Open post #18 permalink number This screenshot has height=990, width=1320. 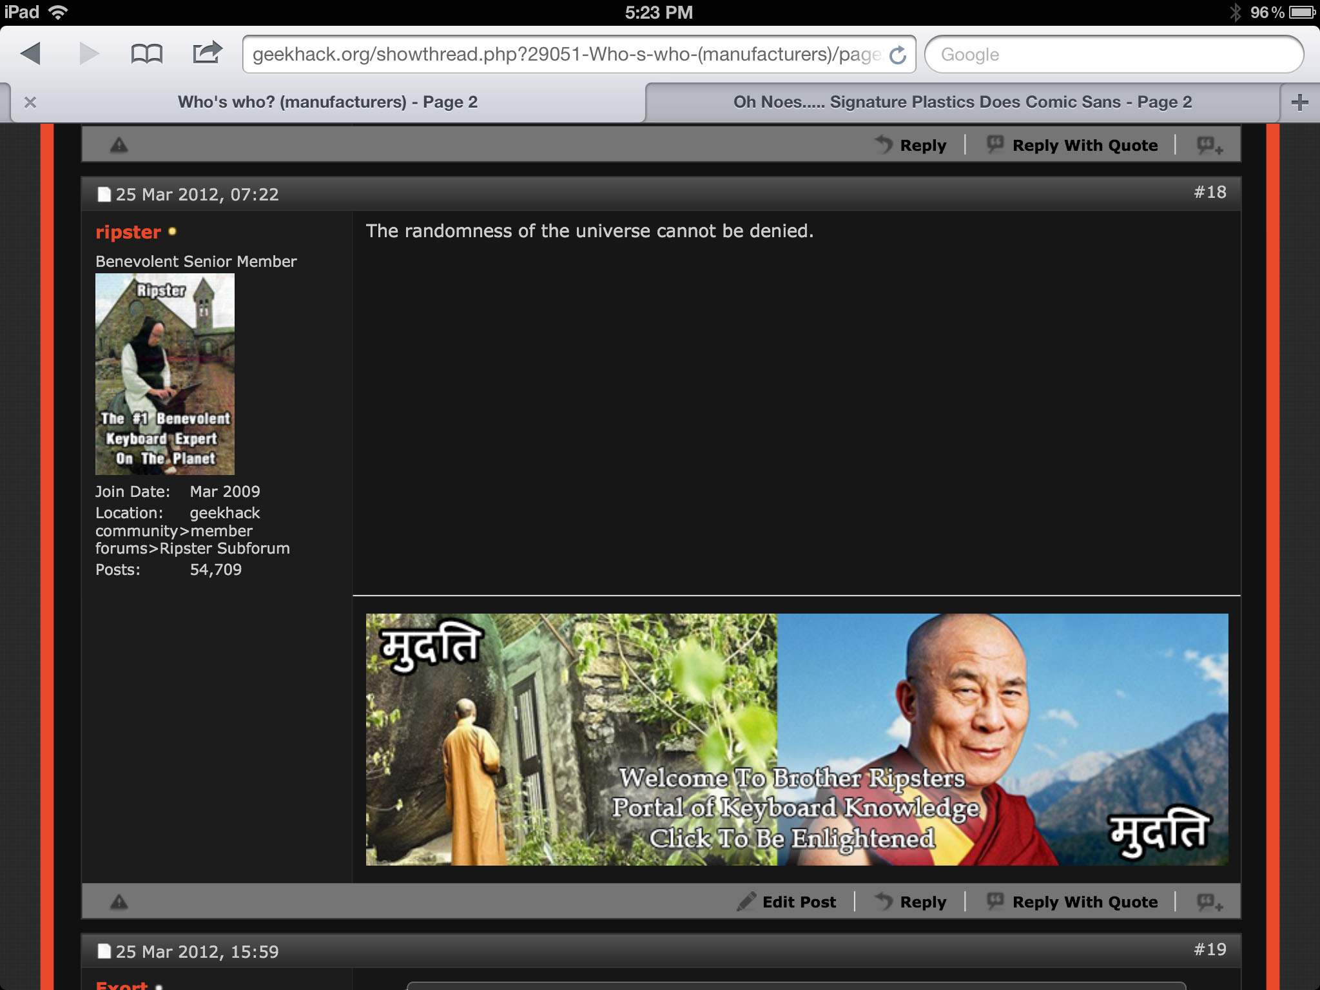tap(1210, 192)
